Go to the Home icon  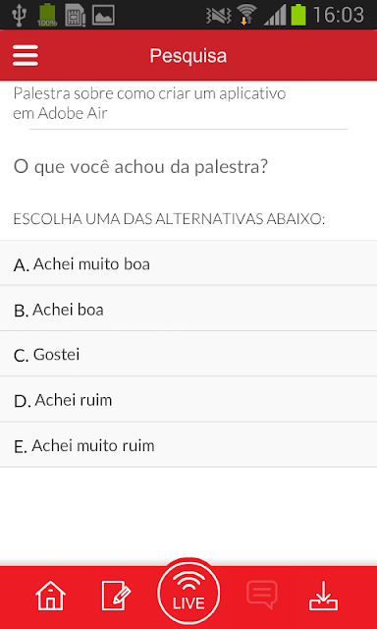point(50,596)
